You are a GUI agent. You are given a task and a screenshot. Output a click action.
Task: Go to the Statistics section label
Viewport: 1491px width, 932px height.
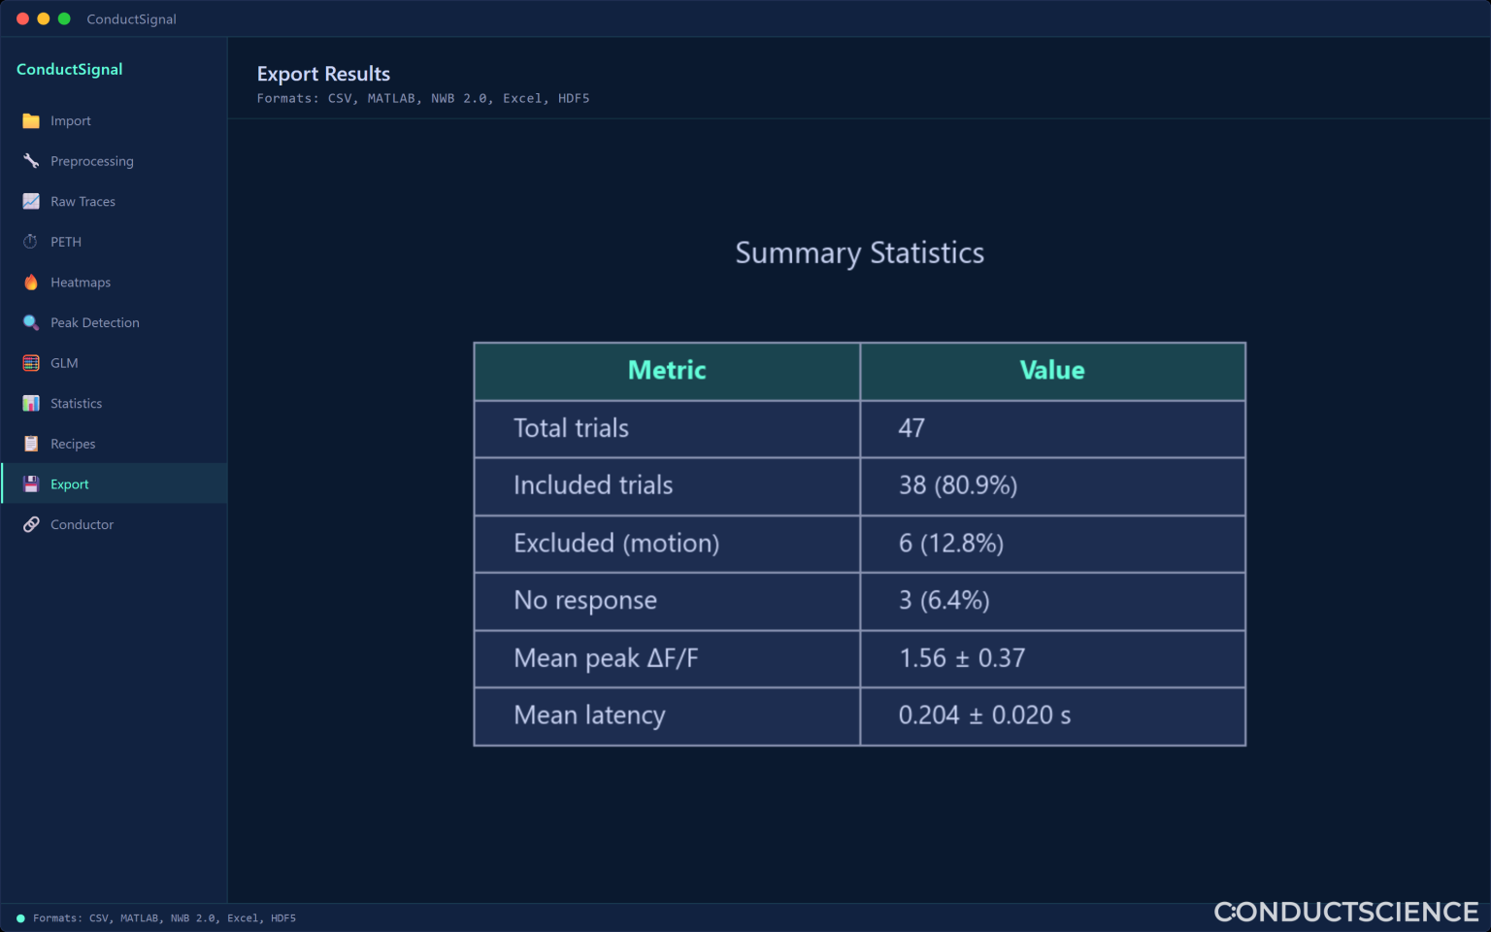[76, 403]
